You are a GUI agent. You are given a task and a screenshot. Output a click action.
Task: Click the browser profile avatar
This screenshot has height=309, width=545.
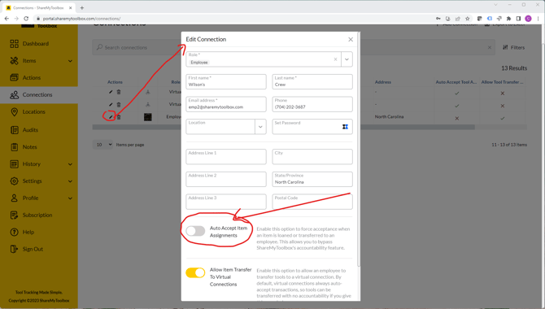(528, 19)
